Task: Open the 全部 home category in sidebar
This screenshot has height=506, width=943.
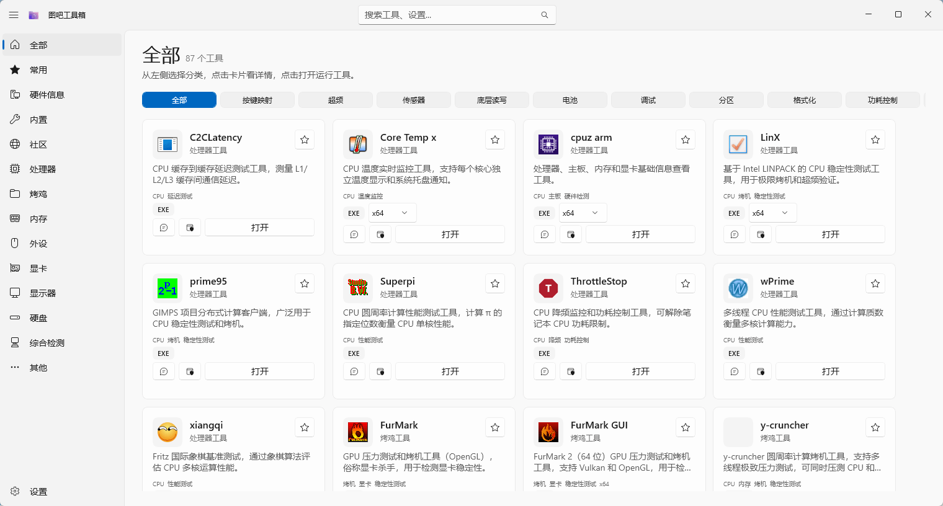Action: point(62,45)
